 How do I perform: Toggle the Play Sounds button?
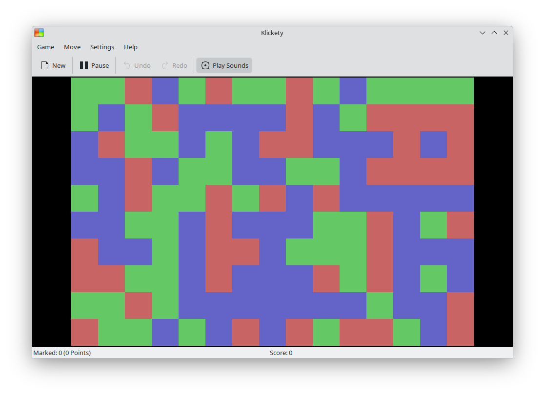pyautogui.click(x=224, y=65)
